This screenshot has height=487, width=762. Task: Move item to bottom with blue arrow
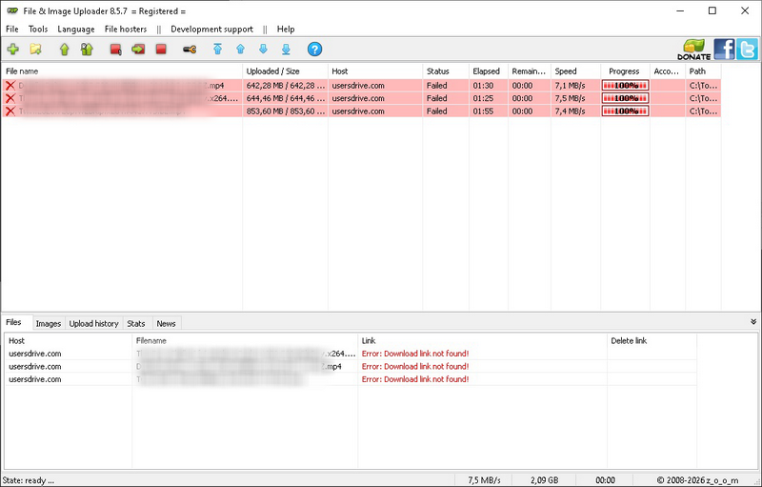[286, 50]
